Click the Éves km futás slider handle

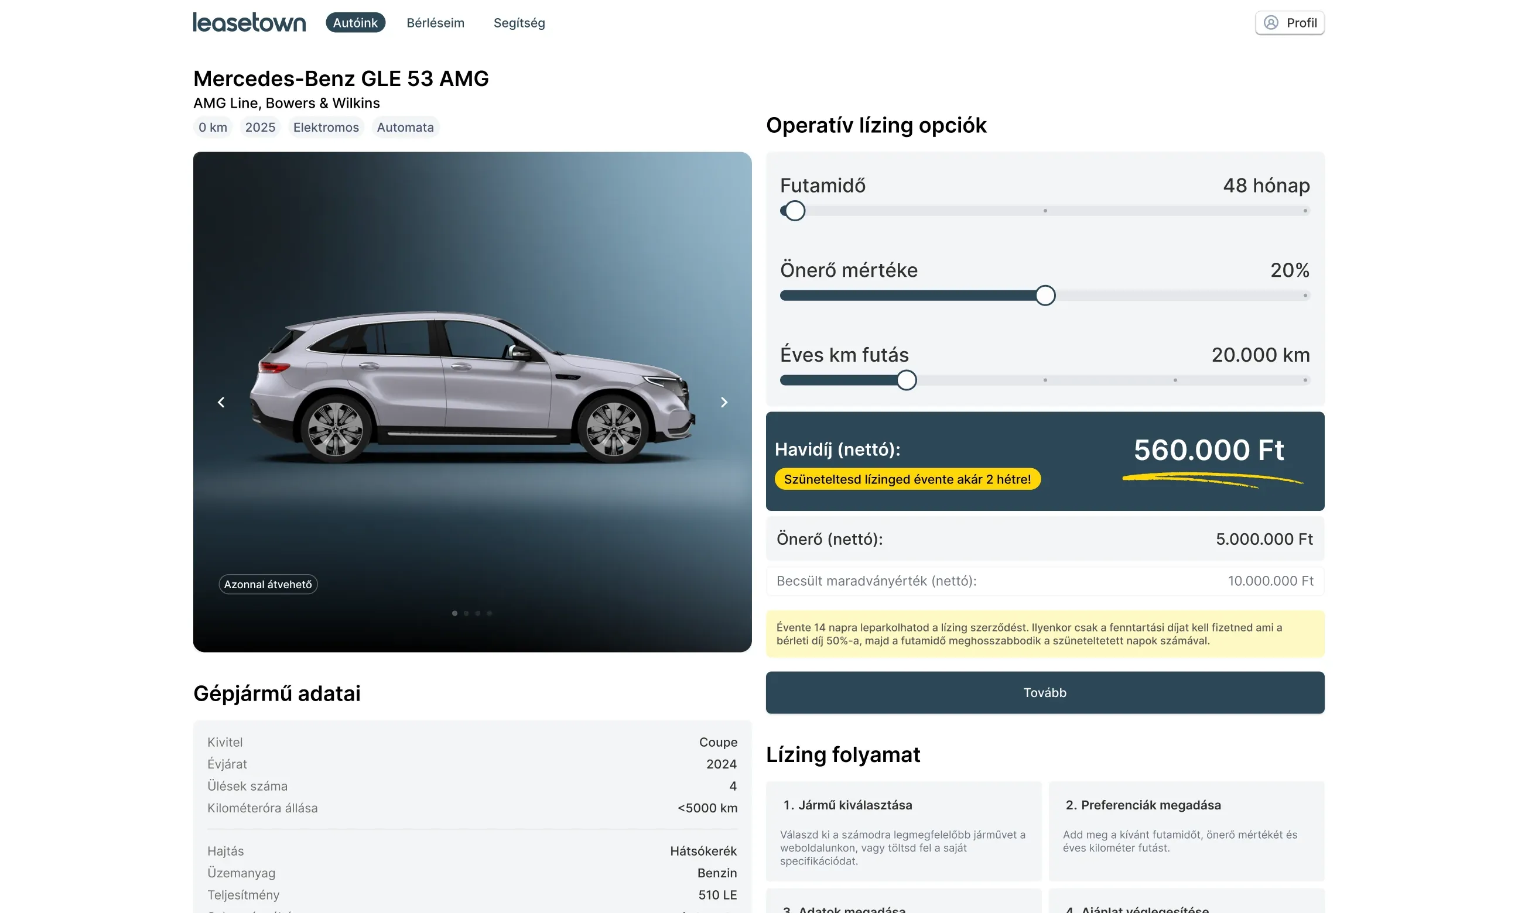(x=906, y=380)
